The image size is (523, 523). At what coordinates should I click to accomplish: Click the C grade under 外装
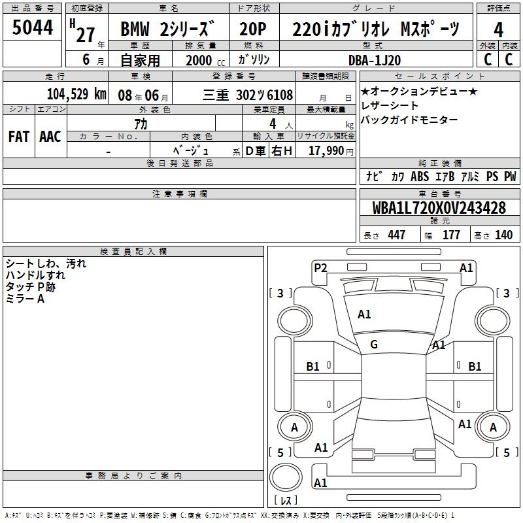tap(488, 59)
